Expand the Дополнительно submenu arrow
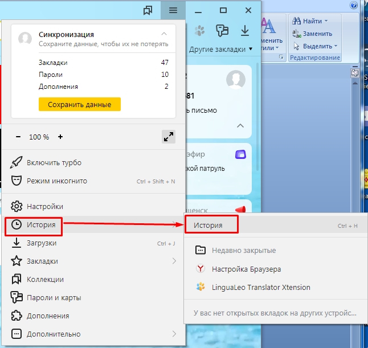 pos(174,334)
